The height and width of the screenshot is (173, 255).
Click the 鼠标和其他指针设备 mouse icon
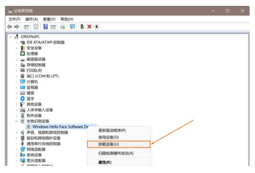tap(22, 138)
